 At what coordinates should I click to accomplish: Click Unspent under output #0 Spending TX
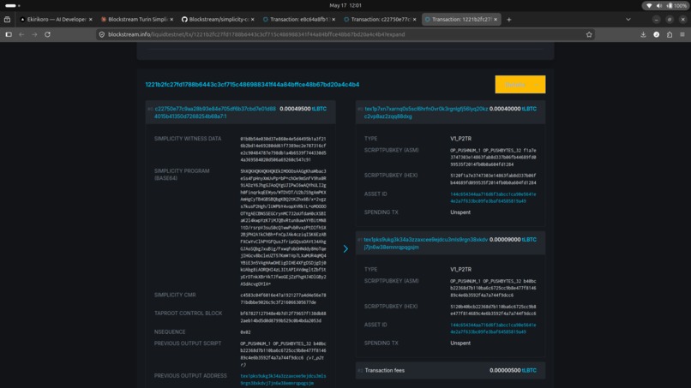(x=460, y=212)
